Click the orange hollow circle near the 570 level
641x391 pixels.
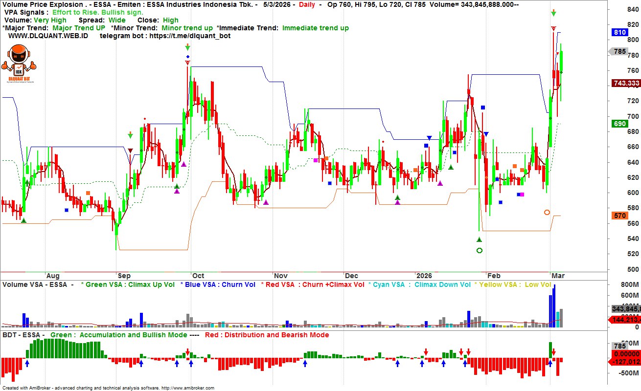pyautogui.click(x=547, y=212)
